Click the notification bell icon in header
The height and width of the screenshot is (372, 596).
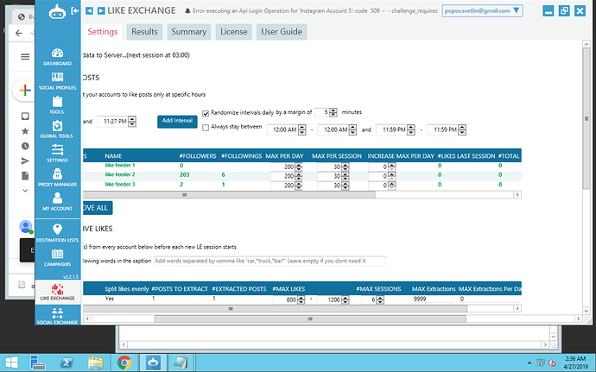187,11
